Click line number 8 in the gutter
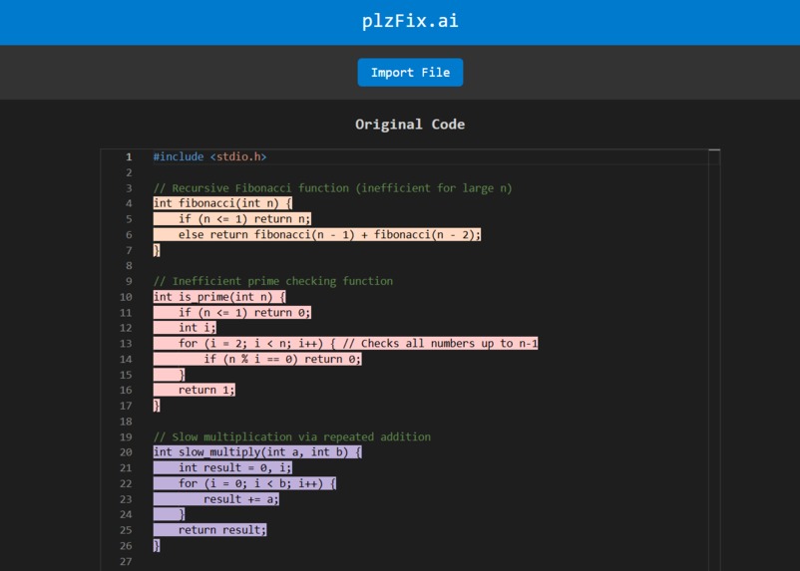800x571 pixels. [x=129, y=266]
